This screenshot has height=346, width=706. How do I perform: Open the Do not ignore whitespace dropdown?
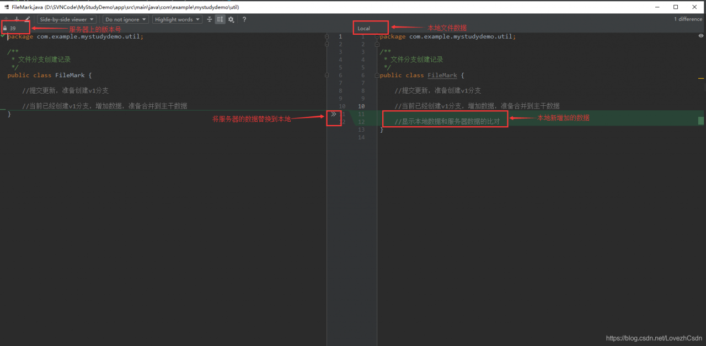click(x=125, y=19)
